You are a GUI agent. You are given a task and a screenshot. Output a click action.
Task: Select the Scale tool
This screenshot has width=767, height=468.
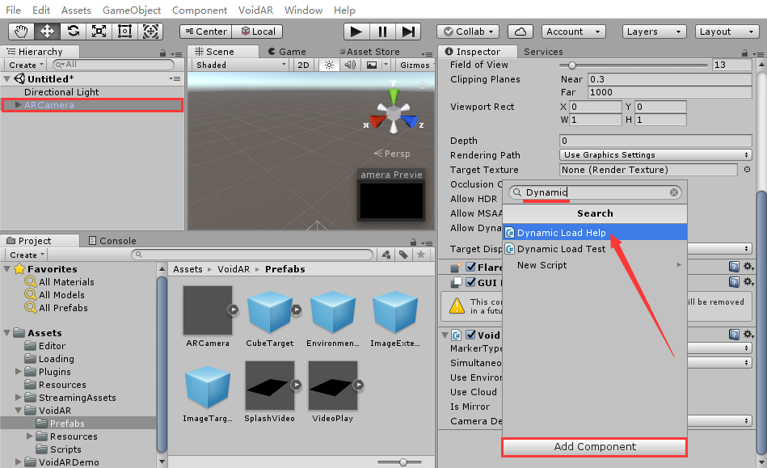click(x=99, y=32)
